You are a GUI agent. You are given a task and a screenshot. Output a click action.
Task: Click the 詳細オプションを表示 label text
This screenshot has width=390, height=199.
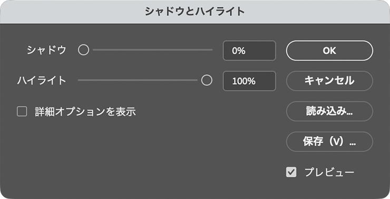point(85,112)
